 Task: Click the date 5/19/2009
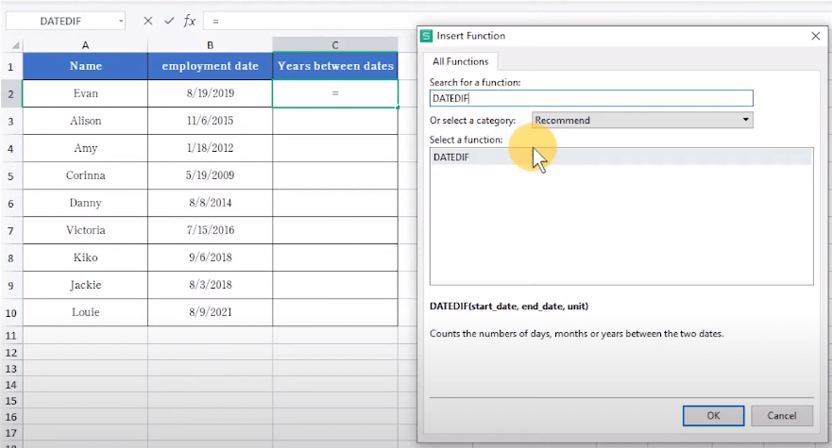tap(210, 175)
